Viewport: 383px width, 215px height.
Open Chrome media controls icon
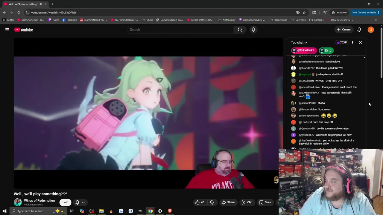[x=325, y=13]
